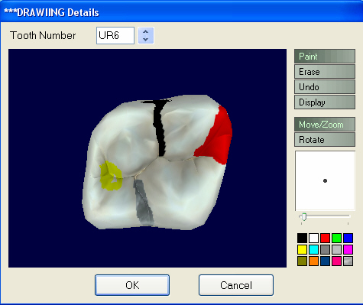Open the Display options
The image size is (363, 305).
pyautogui.click(x=325, y=102)
